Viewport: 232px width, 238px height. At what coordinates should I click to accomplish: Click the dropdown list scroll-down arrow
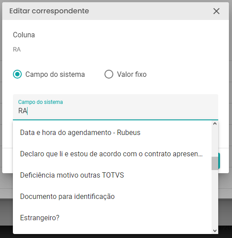pyautogui.click(x=215, y=231)
